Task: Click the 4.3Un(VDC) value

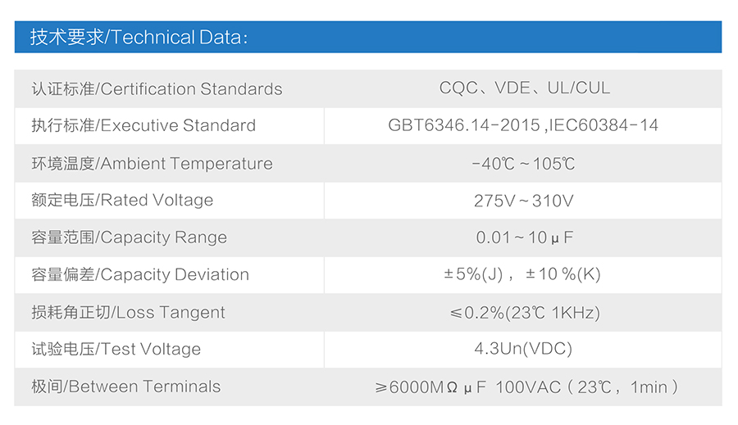Action: (x=523, y=348)
